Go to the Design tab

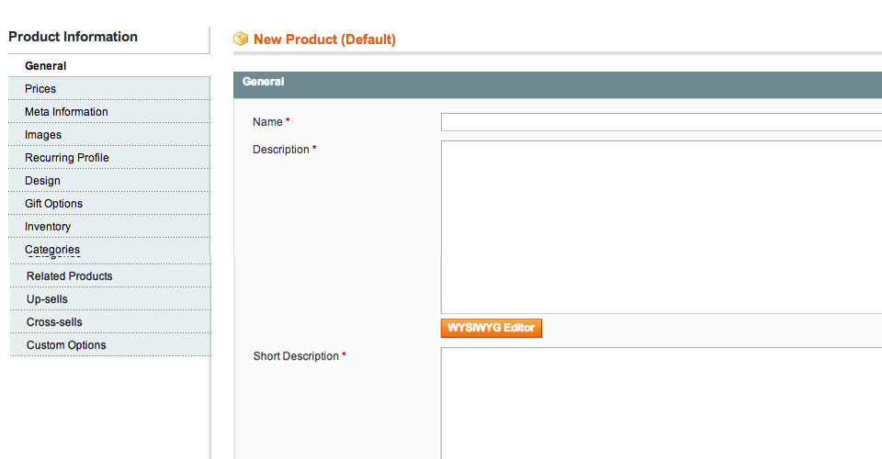click(x=109, y=181)
